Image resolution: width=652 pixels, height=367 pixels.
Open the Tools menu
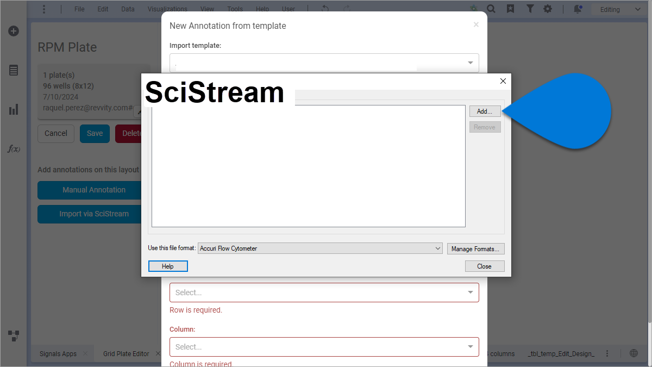pos(235,9)
